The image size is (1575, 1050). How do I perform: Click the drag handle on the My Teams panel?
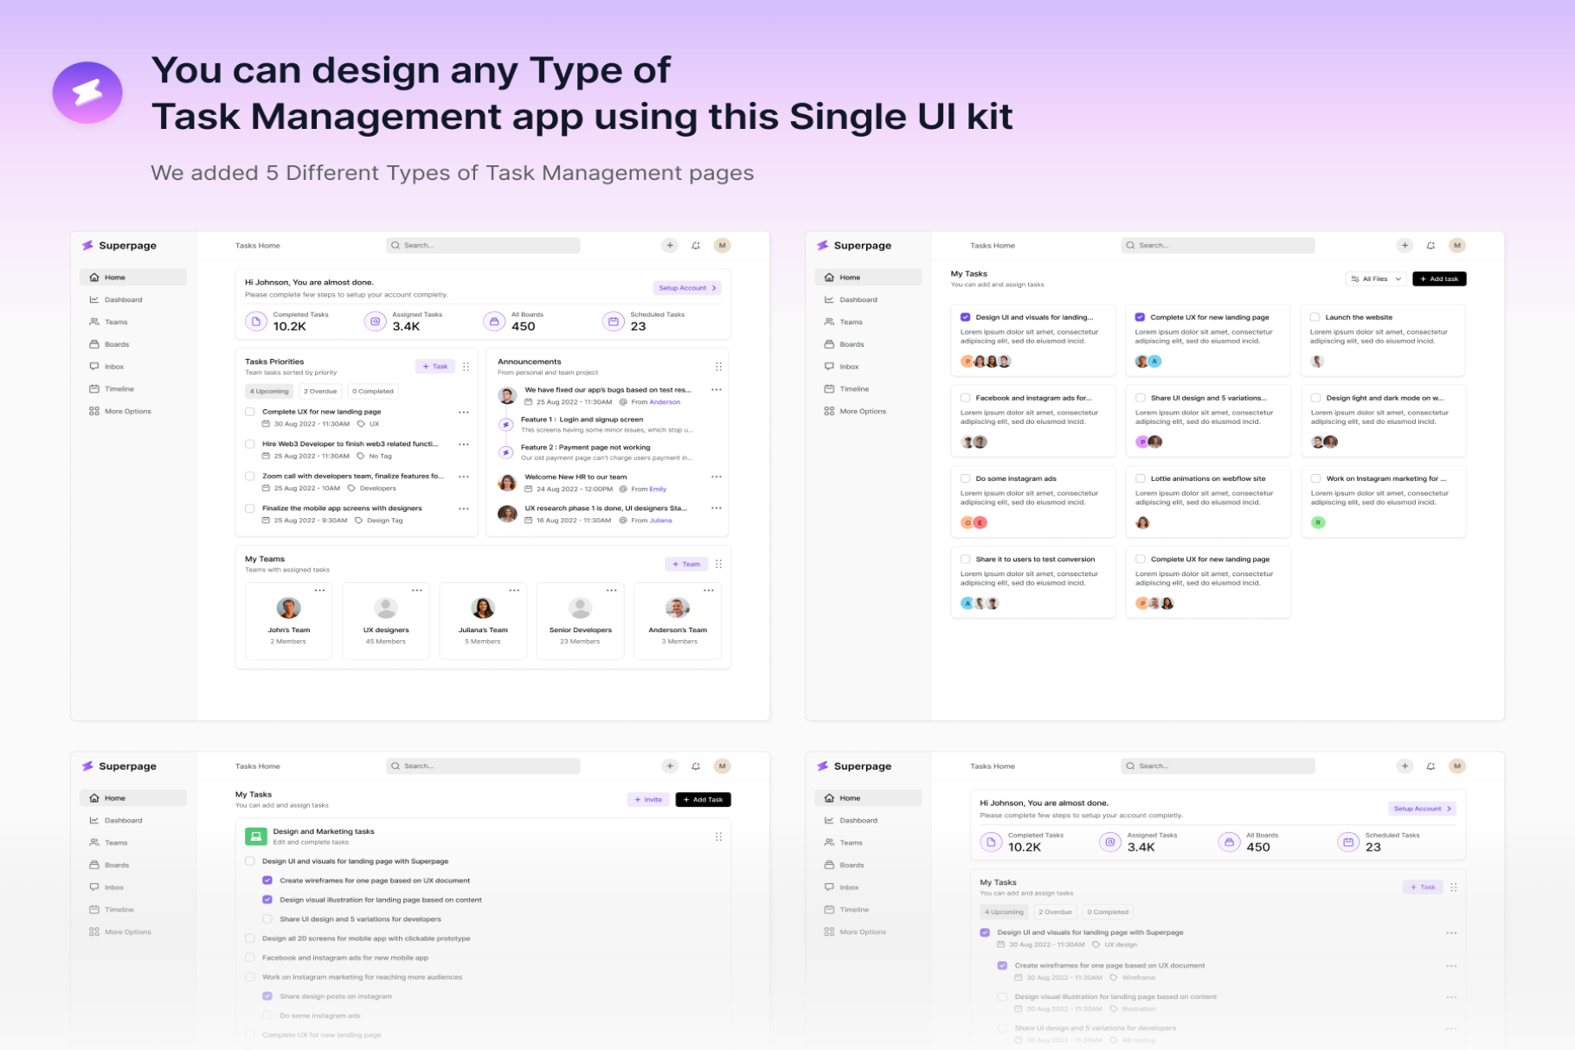tap(718, 564)
